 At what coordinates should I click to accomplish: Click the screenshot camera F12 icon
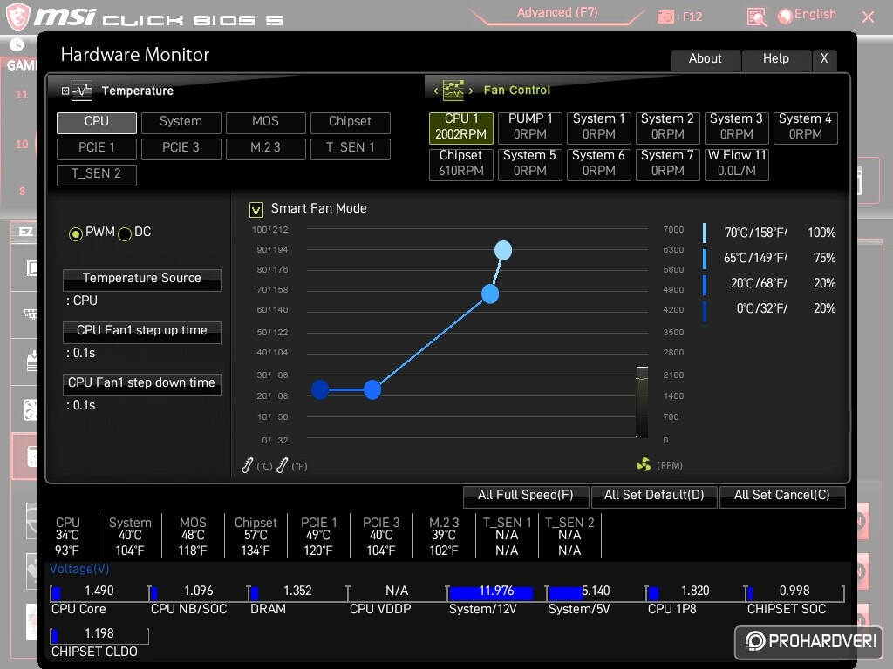click(665, 17)
